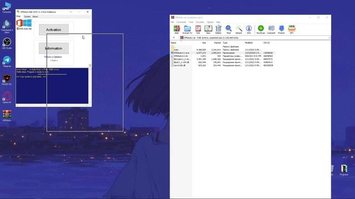Select the parent folder '..' row in WinRAR

(223, 46)
